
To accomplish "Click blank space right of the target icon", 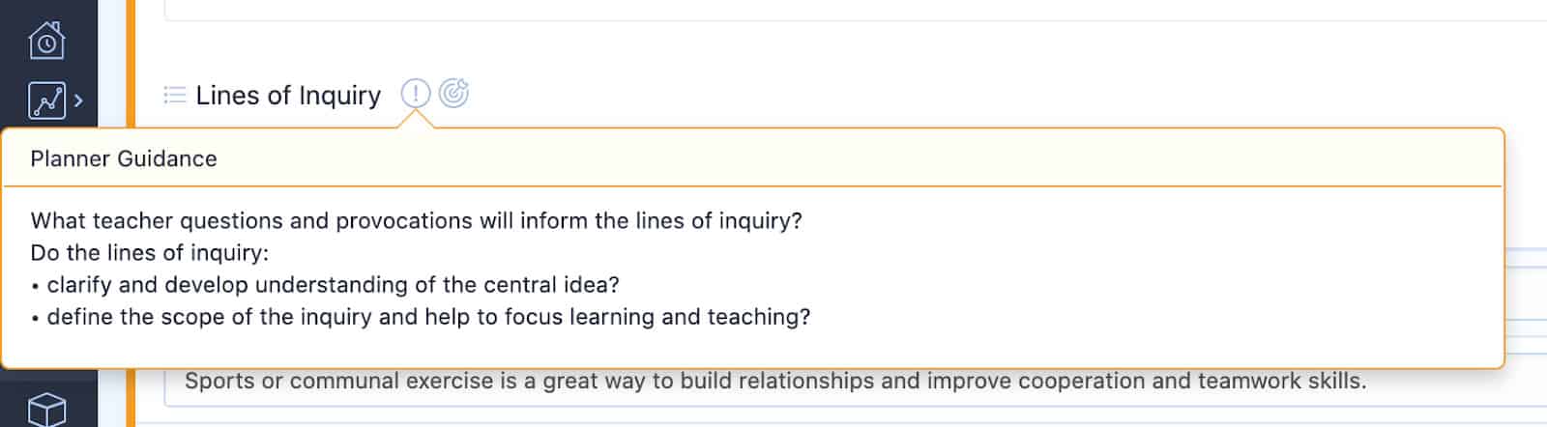I will tap(967, 94).
